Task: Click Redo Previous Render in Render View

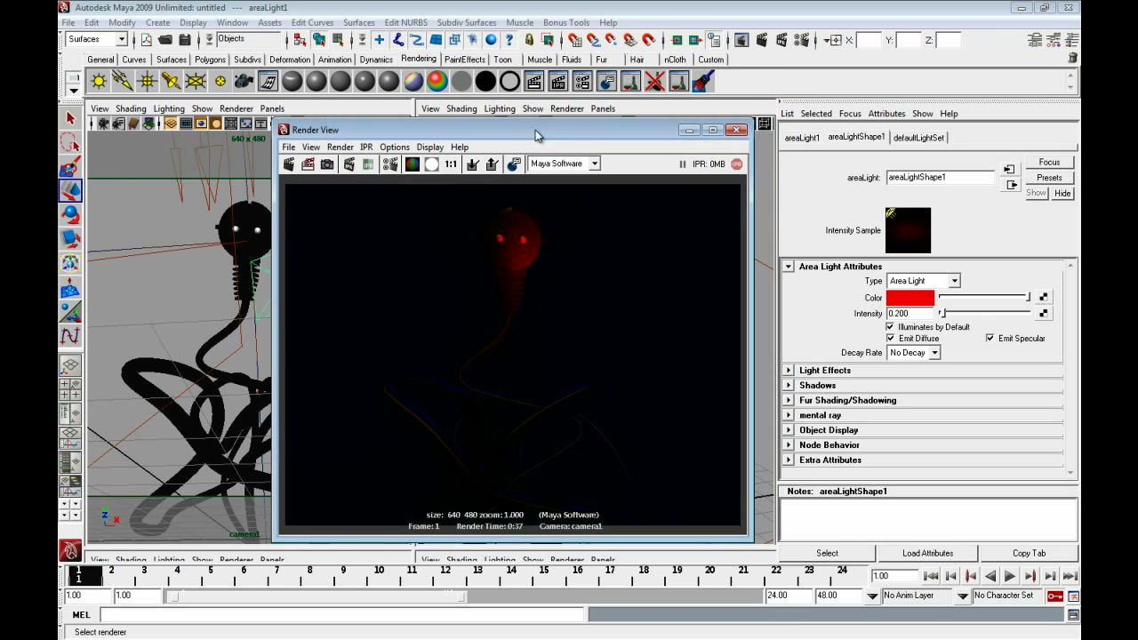Action: click(288, 164)
